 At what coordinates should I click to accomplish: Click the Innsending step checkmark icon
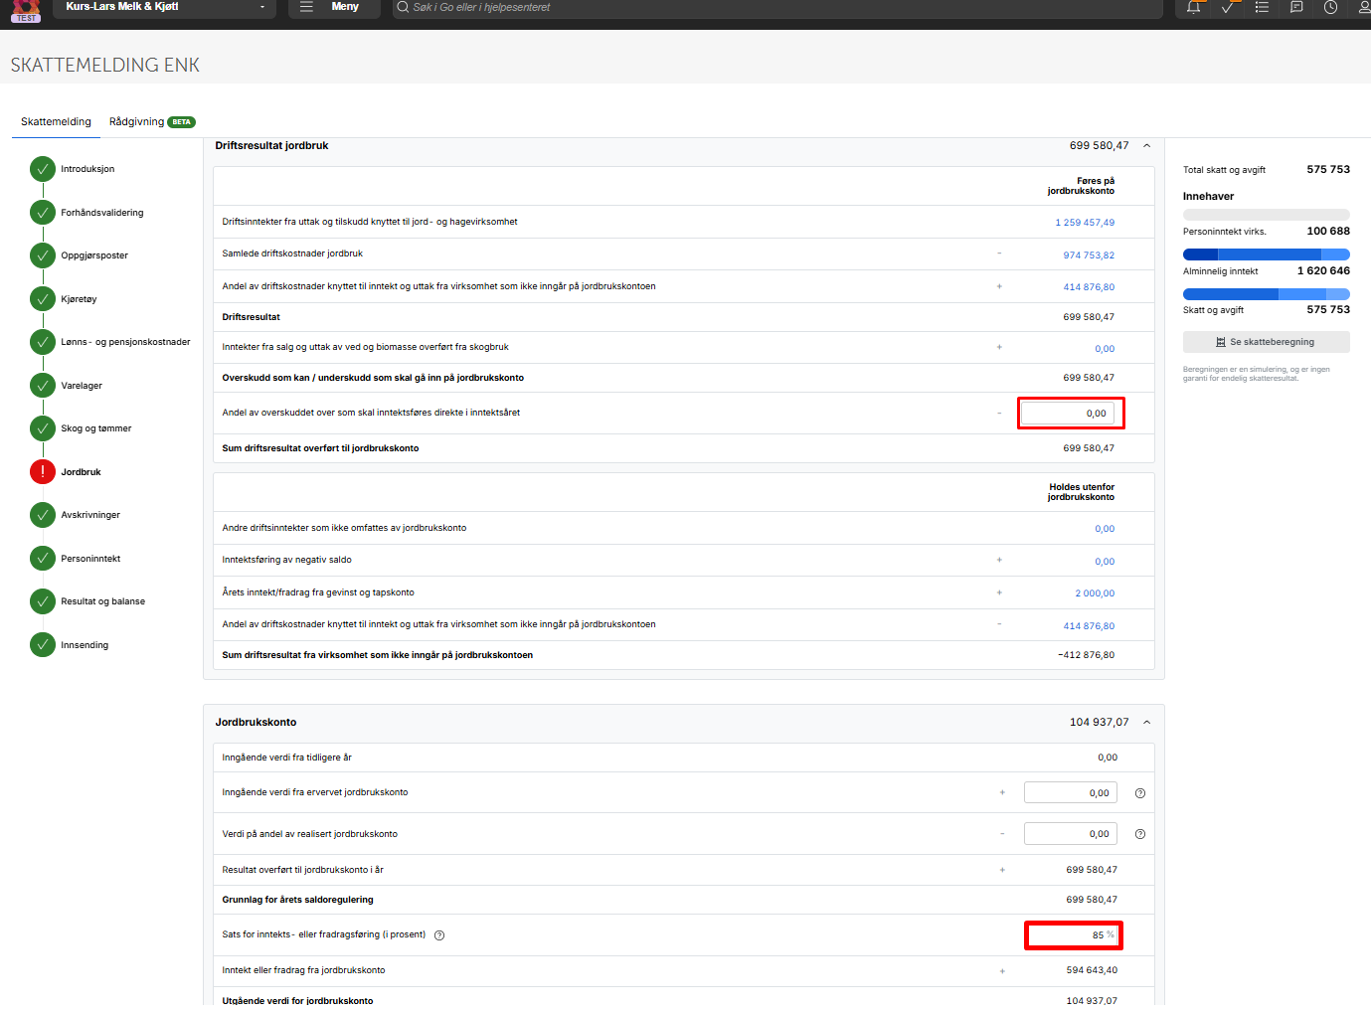(43, 645)
